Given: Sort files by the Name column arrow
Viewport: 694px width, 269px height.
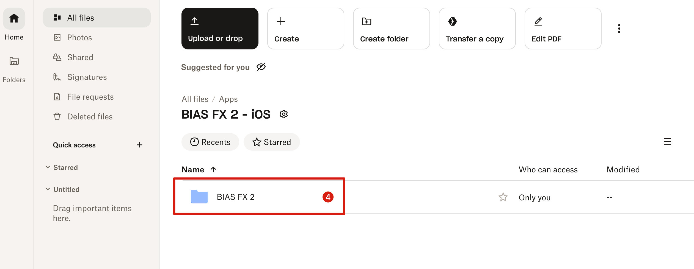Looking at the screenshot, I should coord(213,169).
